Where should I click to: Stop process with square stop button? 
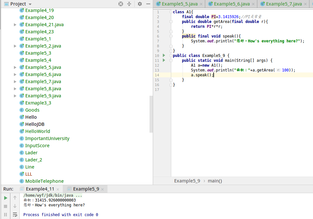[x=6, y=206]
